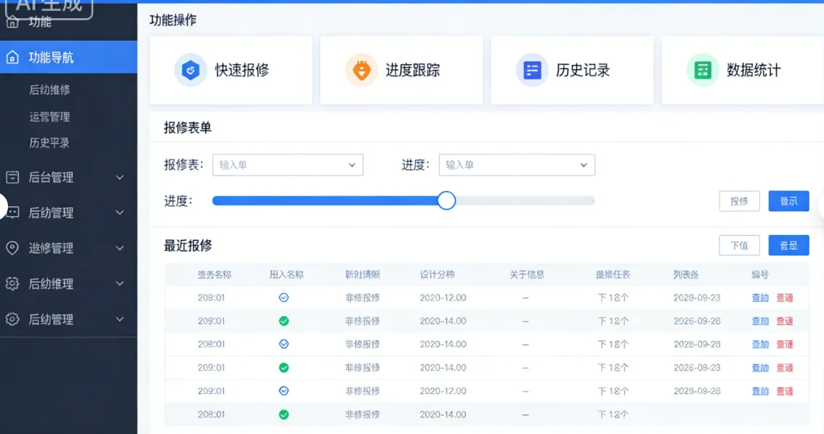
Task: Click the green check mark on last table row
Action: click(x=283, y=414)
